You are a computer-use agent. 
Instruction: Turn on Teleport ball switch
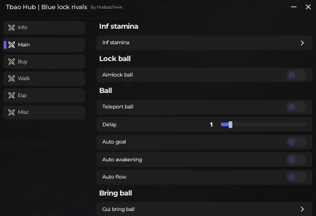click(x=296, y=107)
